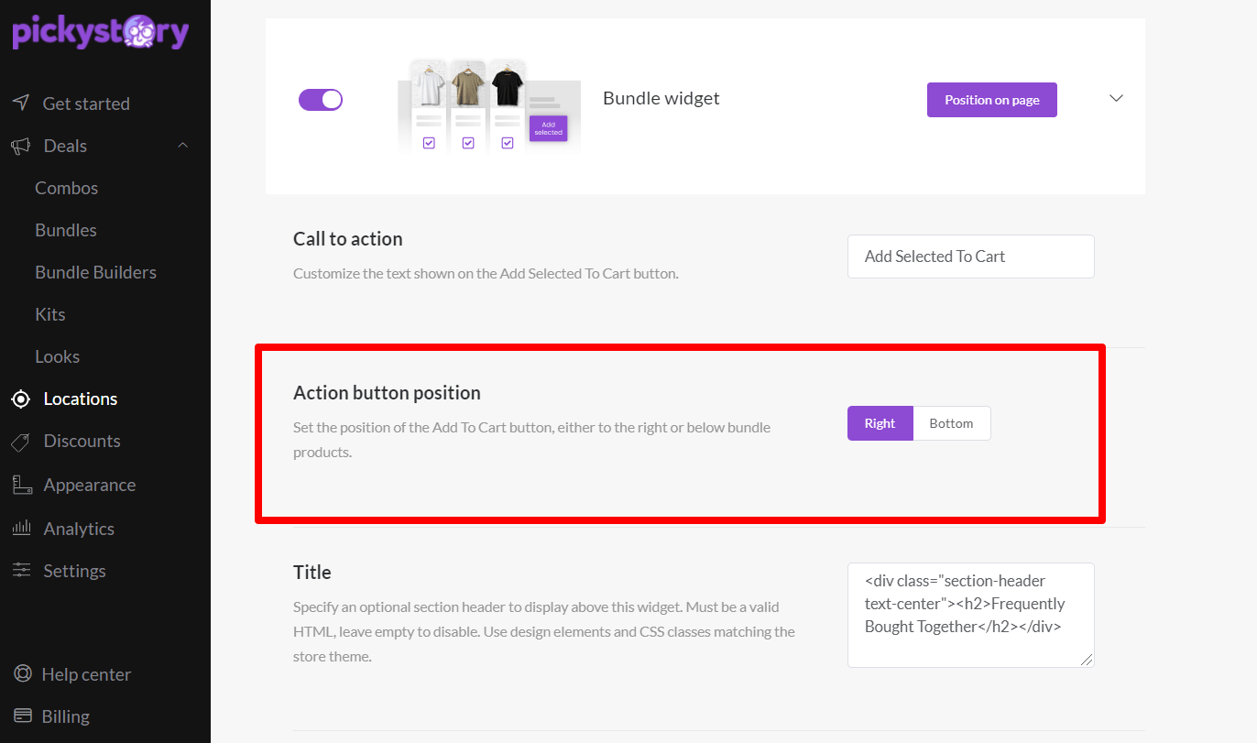Click the Appearance ruler icon
1257x743 pixels.
[22, 485]
